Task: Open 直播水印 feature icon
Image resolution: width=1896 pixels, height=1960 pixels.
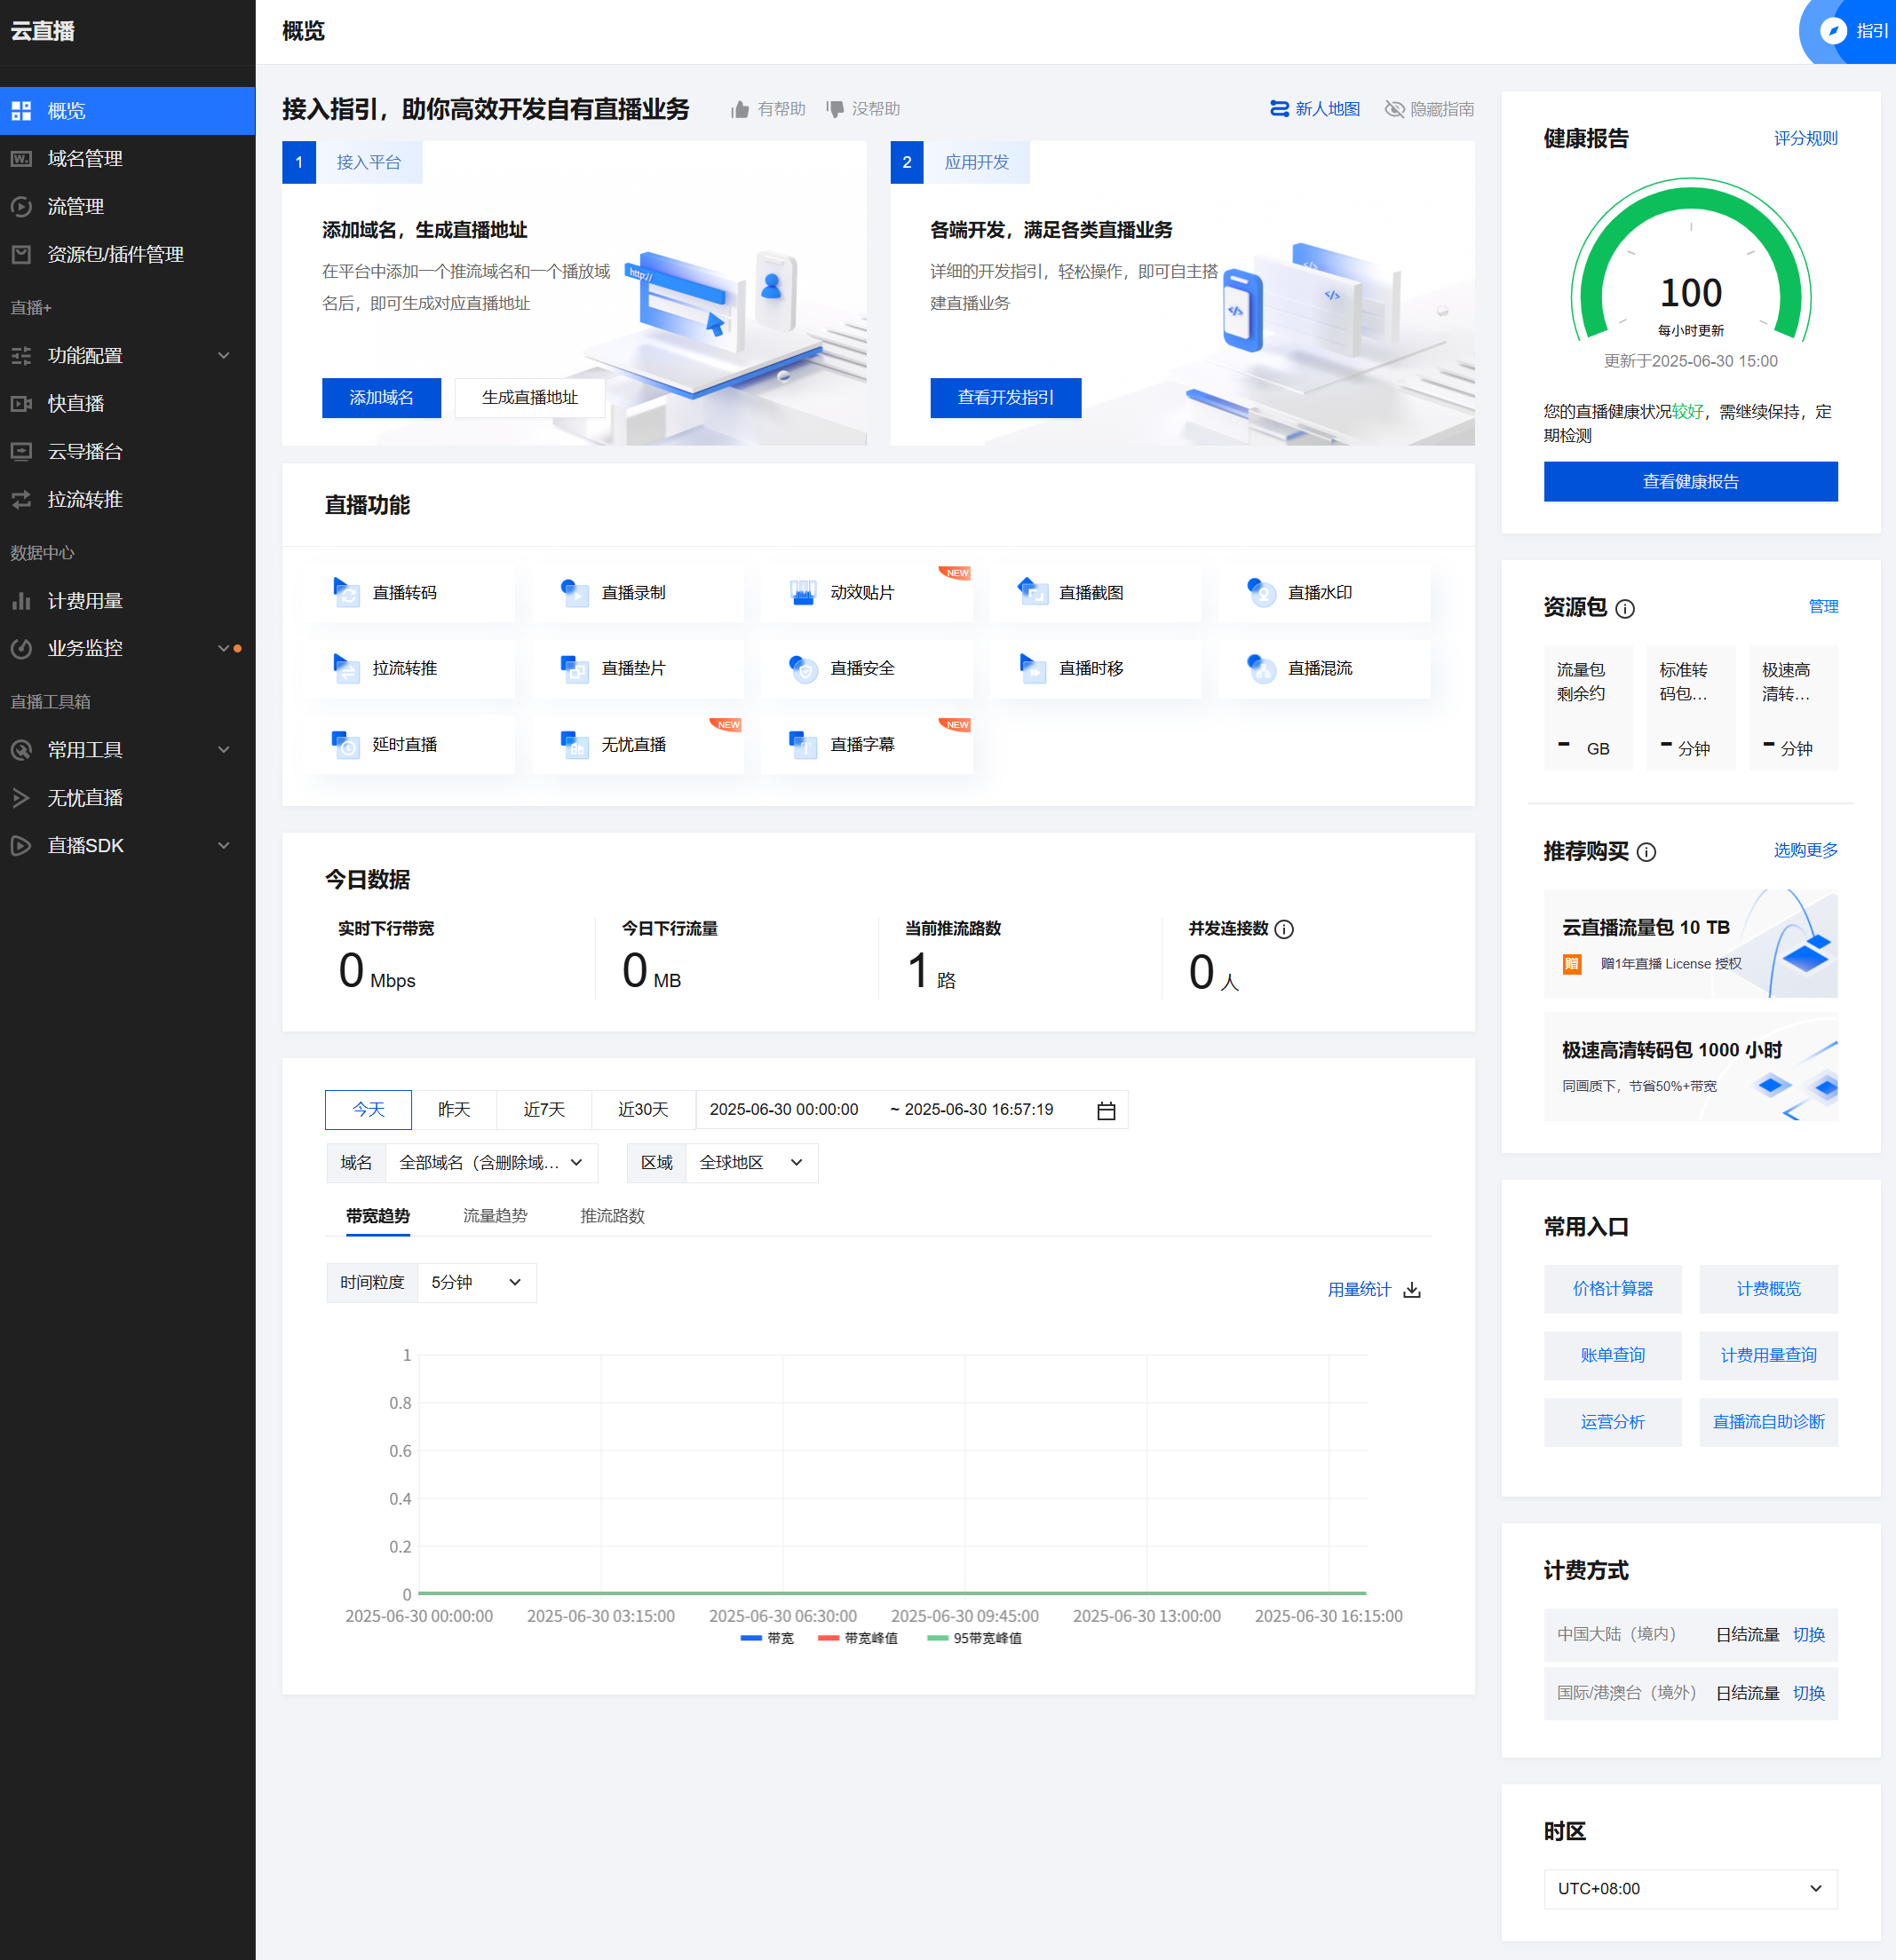Action: point(1261,592)
